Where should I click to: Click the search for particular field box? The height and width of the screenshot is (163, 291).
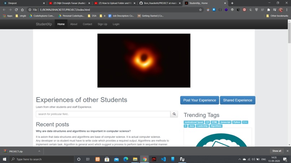pos(103,114)
